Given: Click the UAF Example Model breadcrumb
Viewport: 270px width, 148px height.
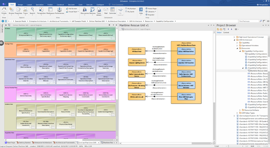Looking at the screenshot, I should (79, 21).
